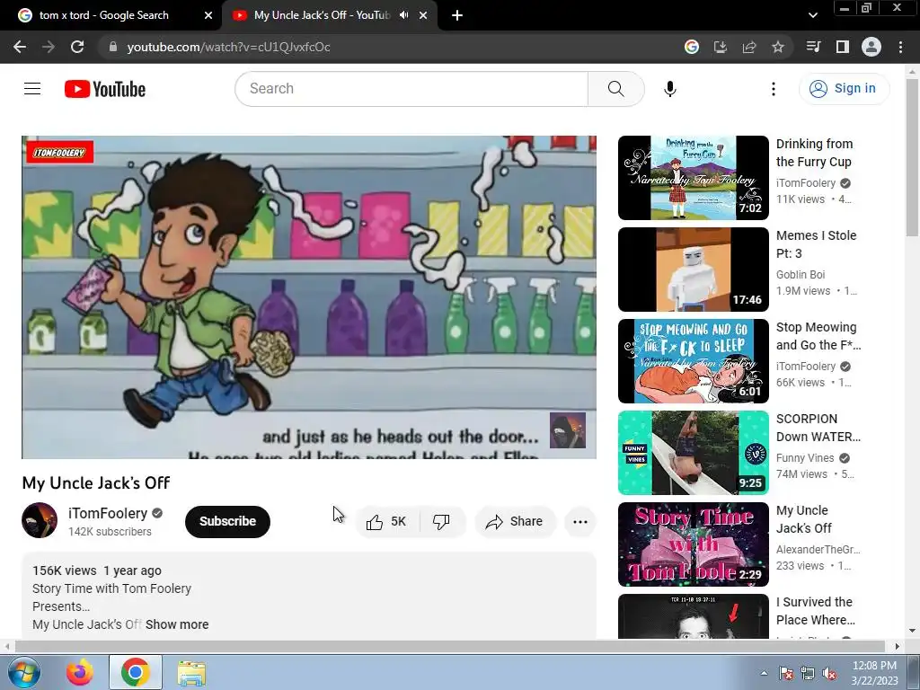This screenshot has height=690, width=920.
Task: Click the address bar URL
Action: click(x=229, y=47)
